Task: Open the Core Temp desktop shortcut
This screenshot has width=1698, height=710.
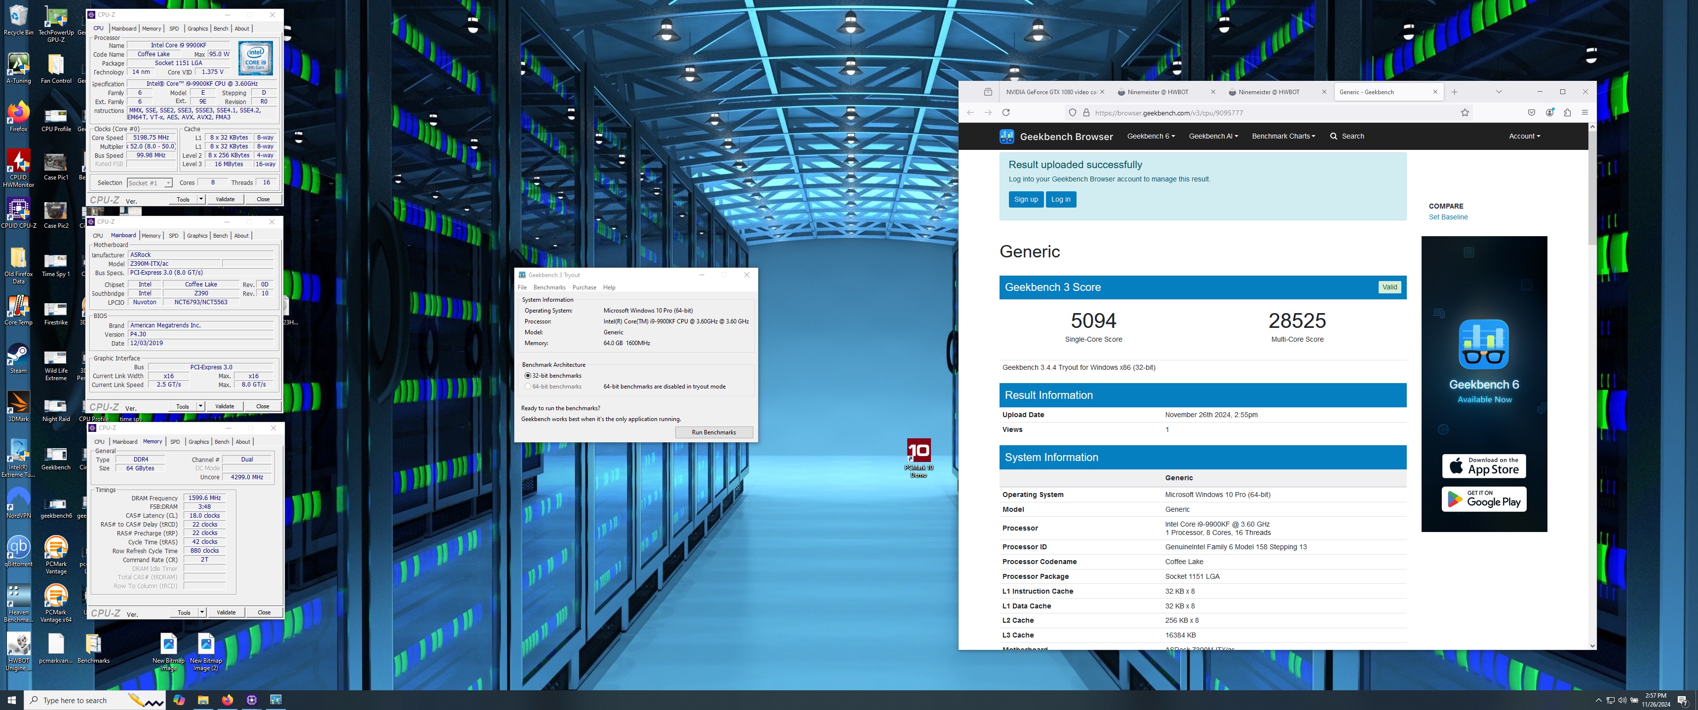Action: [18, 310]
